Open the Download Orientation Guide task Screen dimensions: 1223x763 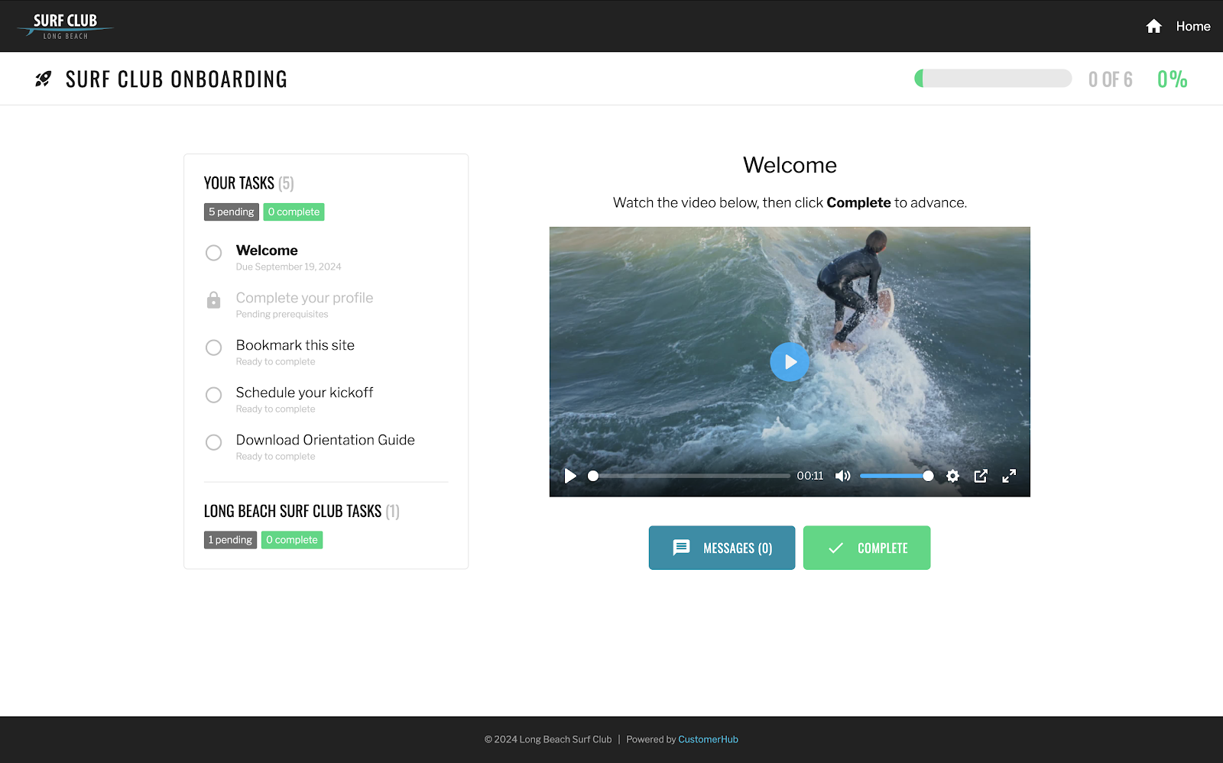point(325,440)
